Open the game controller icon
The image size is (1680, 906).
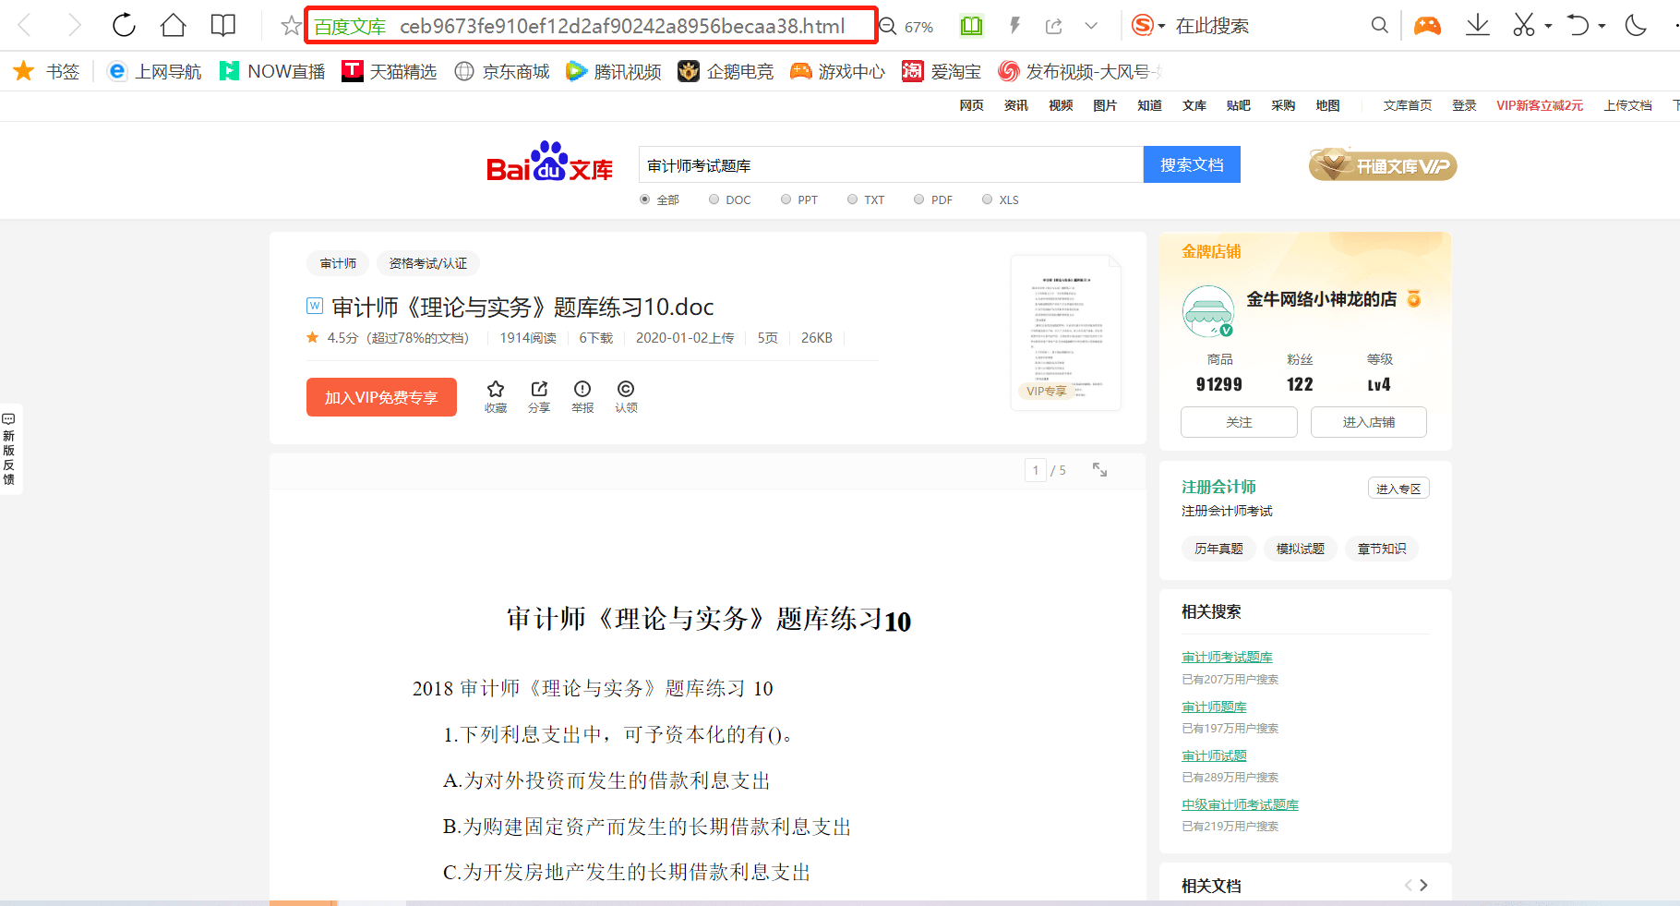(x=1427, y=26)
